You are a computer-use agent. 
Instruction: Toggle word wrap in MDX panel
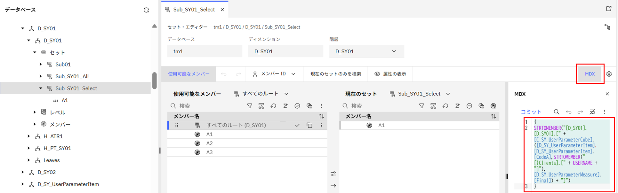tap(592, 112)
